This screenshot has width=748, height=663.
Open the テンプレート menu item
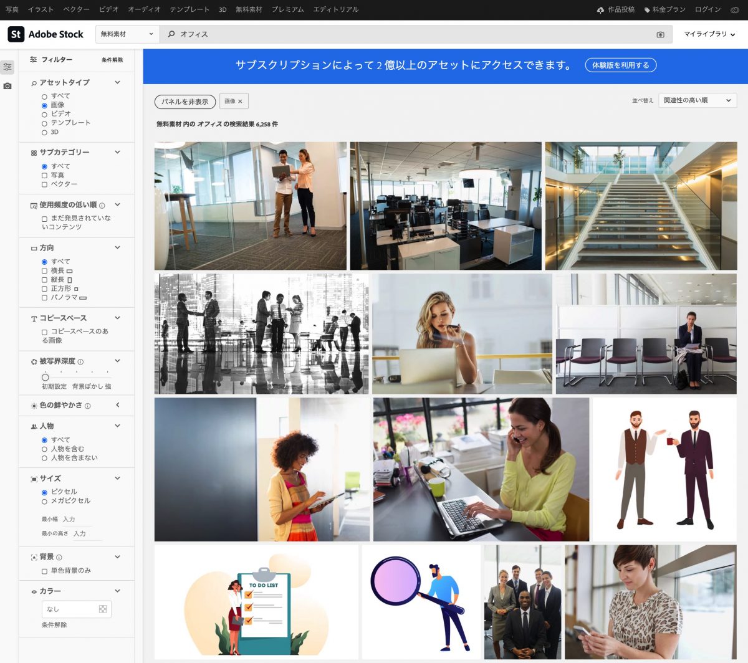[x=189, y=9]
